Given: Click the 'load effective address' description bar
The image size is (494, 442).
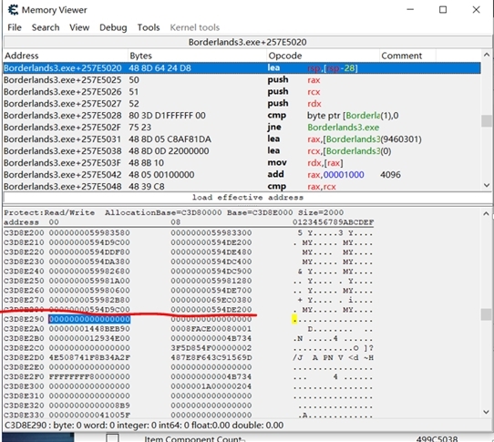Looking at the screenshot, I should point(248,197).
